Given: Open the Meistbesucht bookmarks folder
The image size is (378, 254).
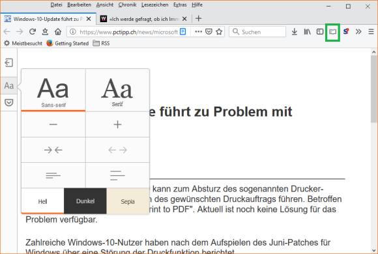Looking at the screenshot, I should (x=23, y=44).
